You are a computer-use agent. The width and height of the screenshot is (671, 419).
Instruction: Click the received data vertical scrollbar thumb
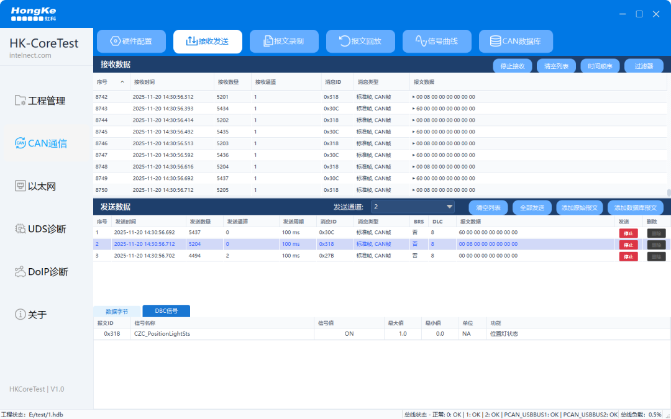tap(669, 193)
